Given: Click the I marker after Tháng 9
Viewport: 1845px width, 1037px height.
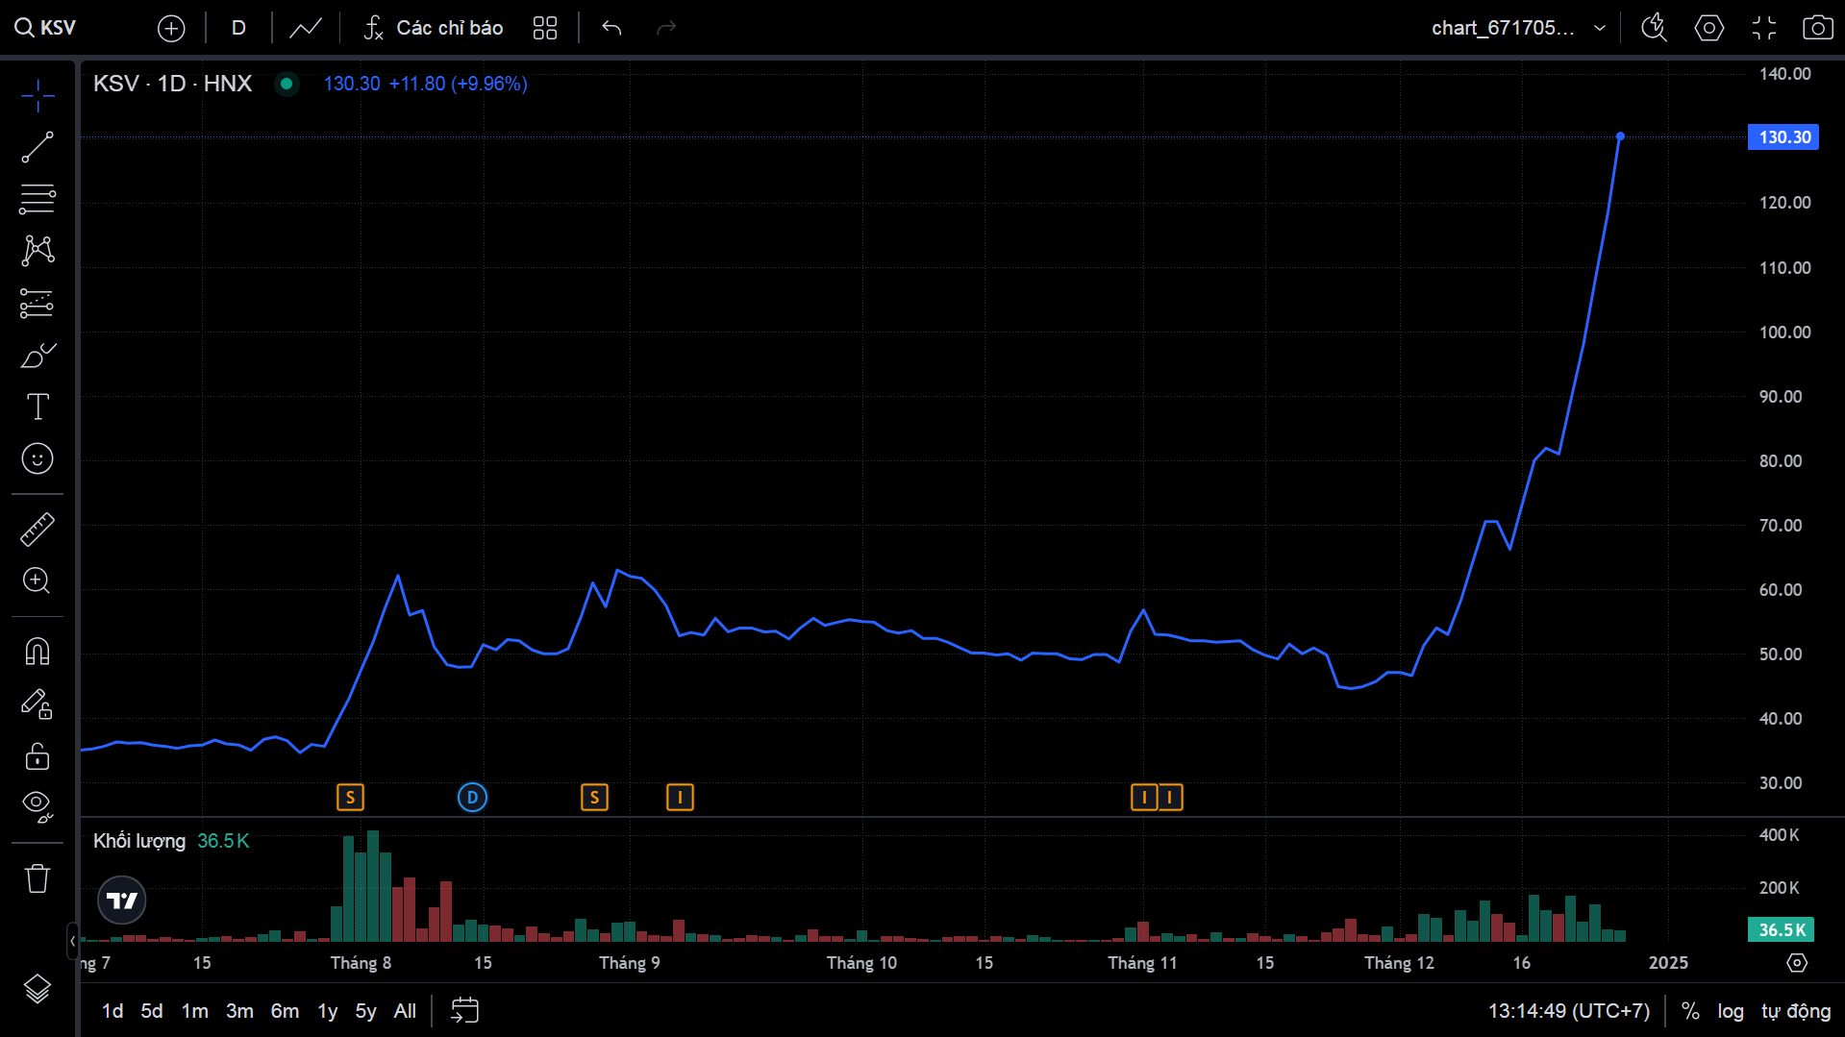Looking at the screenshot, I should coord(680,797).
